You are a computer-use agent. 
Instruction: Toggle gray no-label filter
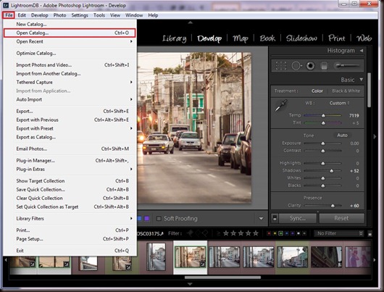click(304, 233)
